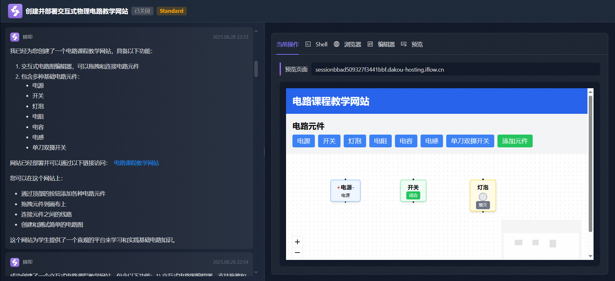Click the editor panel icon
This screenshot has height=281, width=615.
(x=370, y=44)
